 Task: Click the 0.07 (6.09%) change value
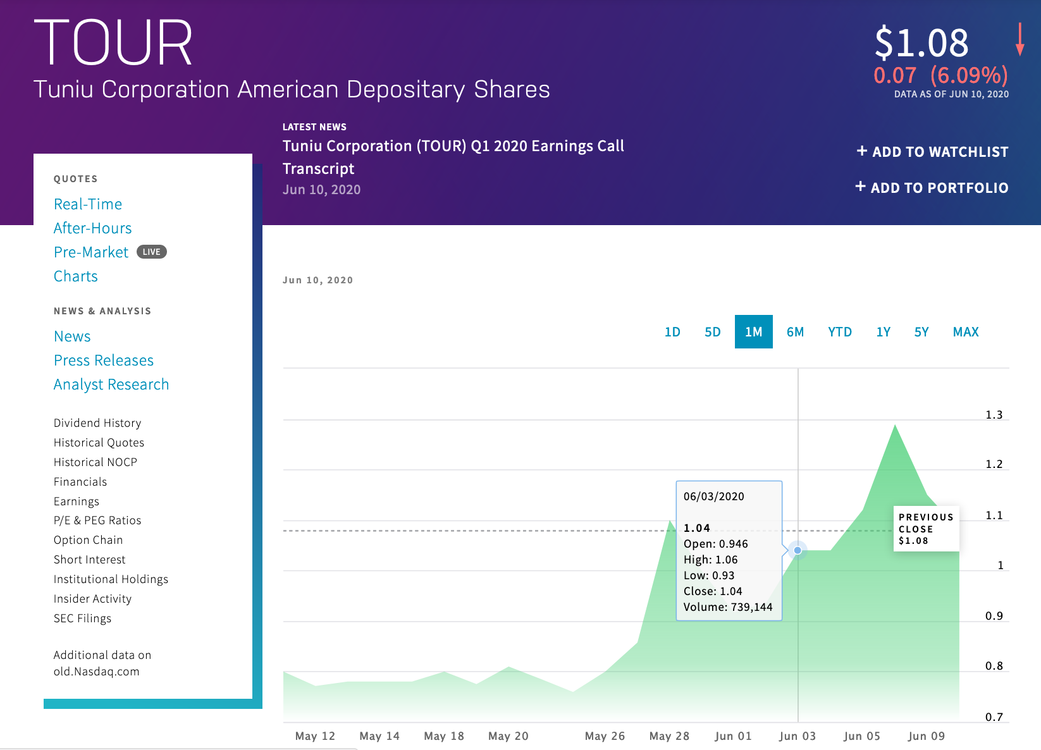click(x=940, y=75)
